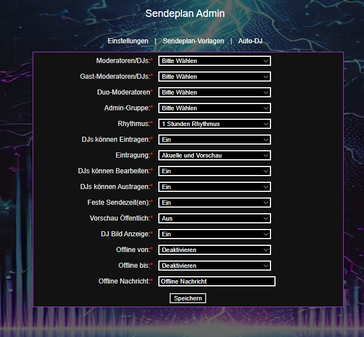The image size is (364, 337).
Task: Open the Admin-Gruppe dropdown
Action: pos(215,108)
